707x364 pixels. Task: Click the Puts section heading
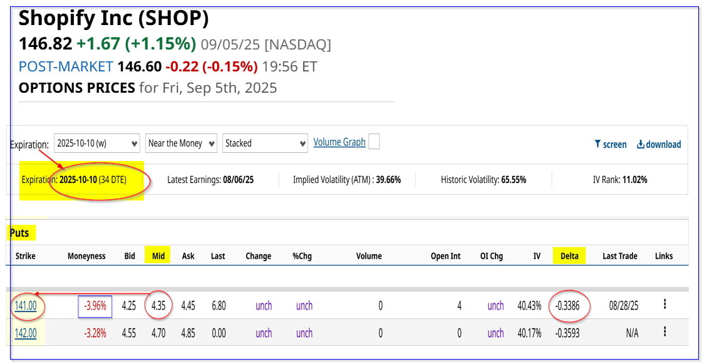coord(19,233)
